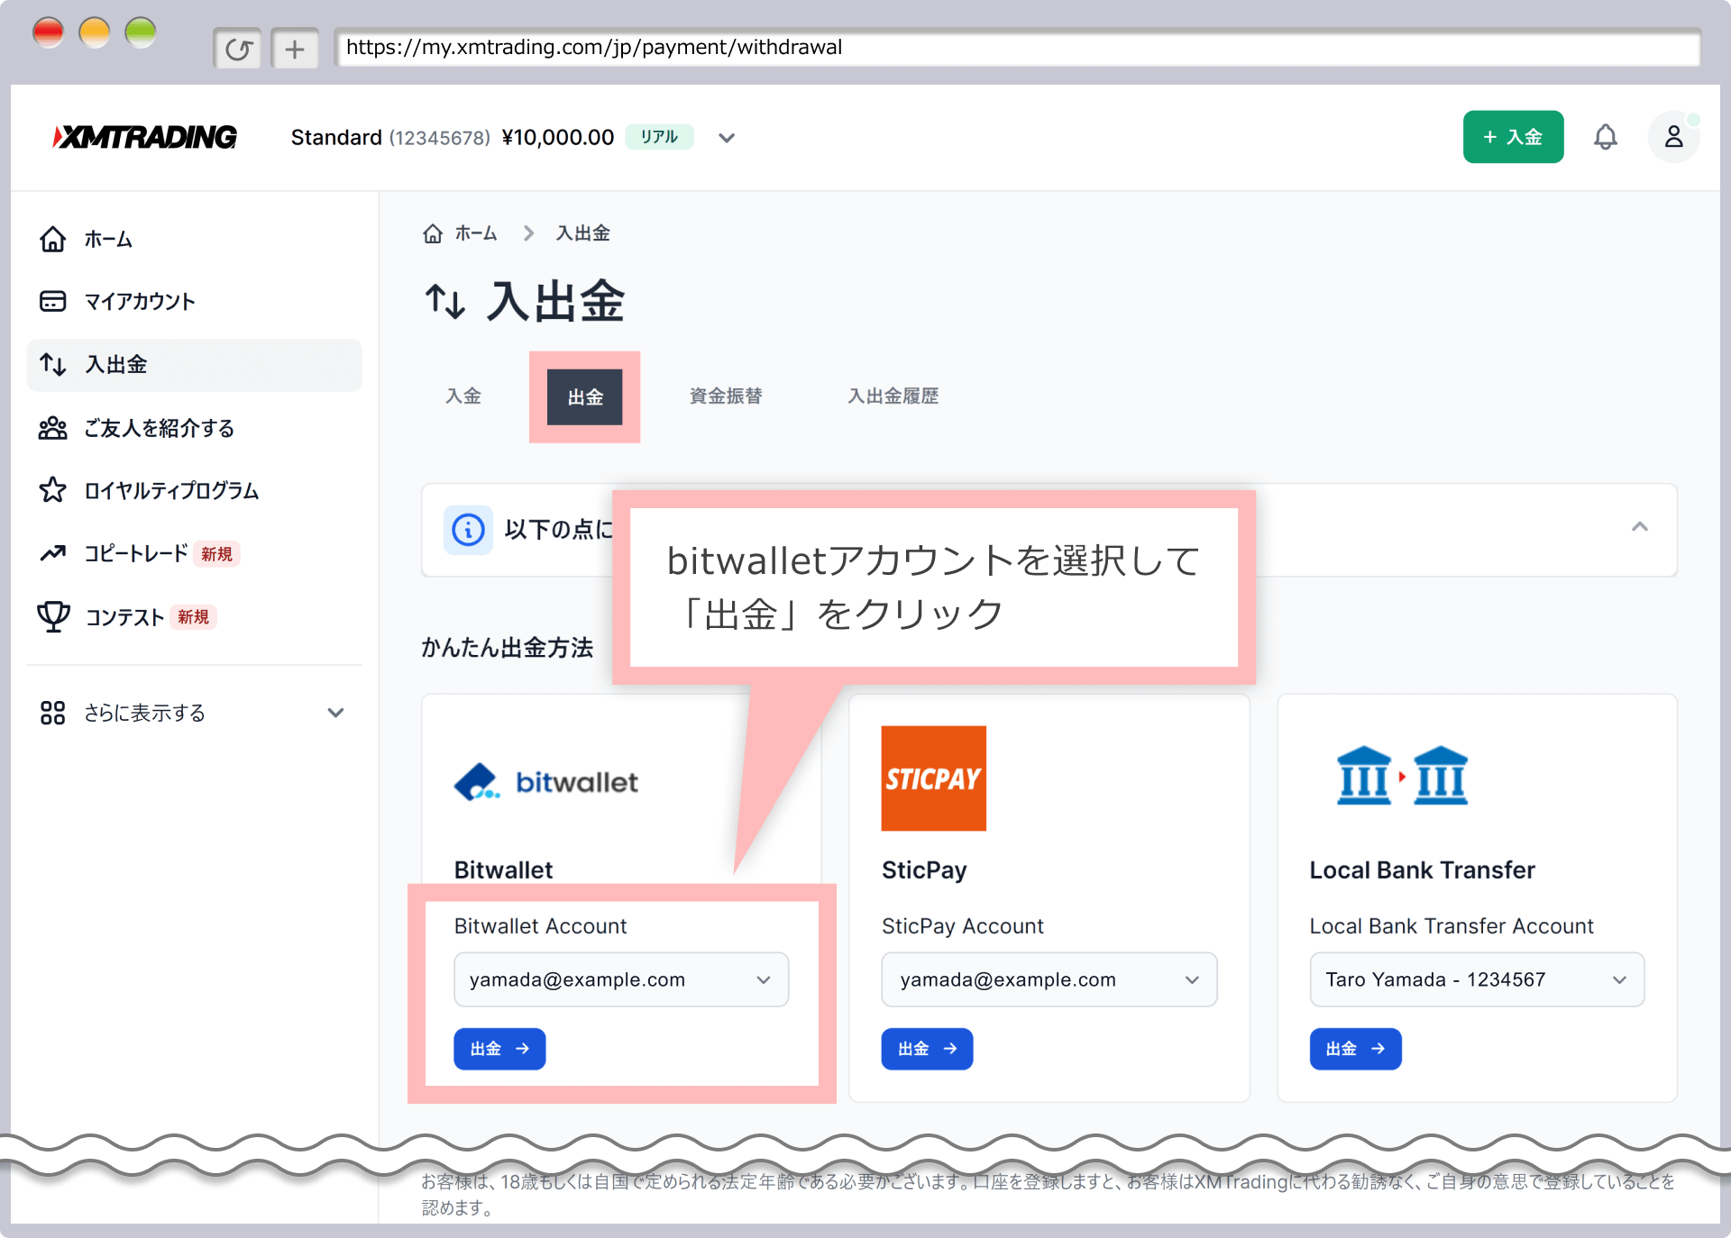Expand the さらに表示する sidebar section
The width and height of the screenshot is (1731, 1238).
pyautogui.click(x=335, y=713)
